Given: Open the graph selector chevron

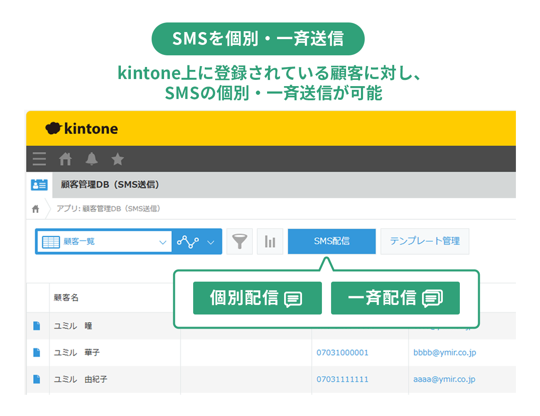Looking at the screenshot, I should (211, 241).
